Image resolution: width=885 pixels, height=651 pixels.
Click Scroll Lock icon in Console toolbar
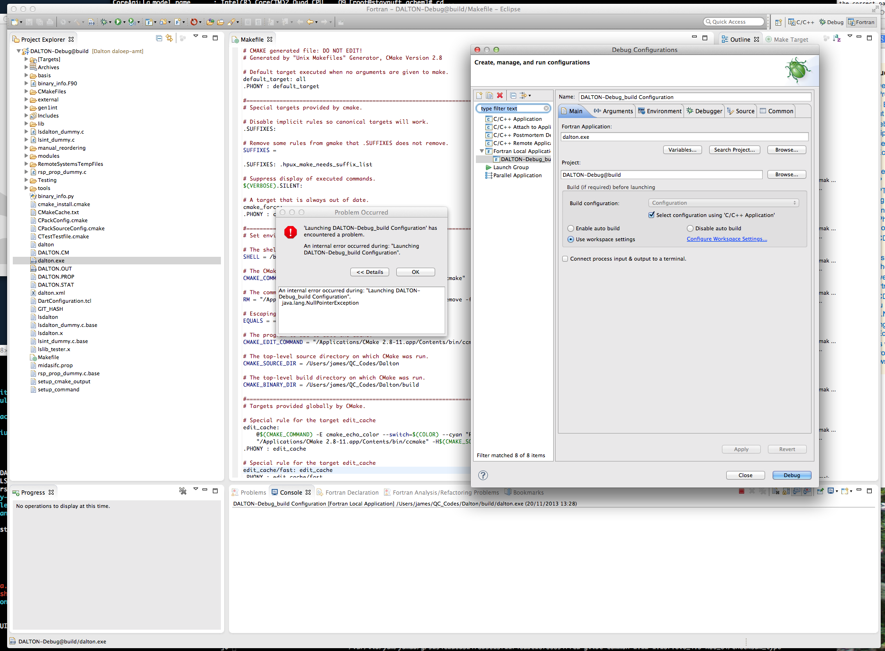point(786,491)
